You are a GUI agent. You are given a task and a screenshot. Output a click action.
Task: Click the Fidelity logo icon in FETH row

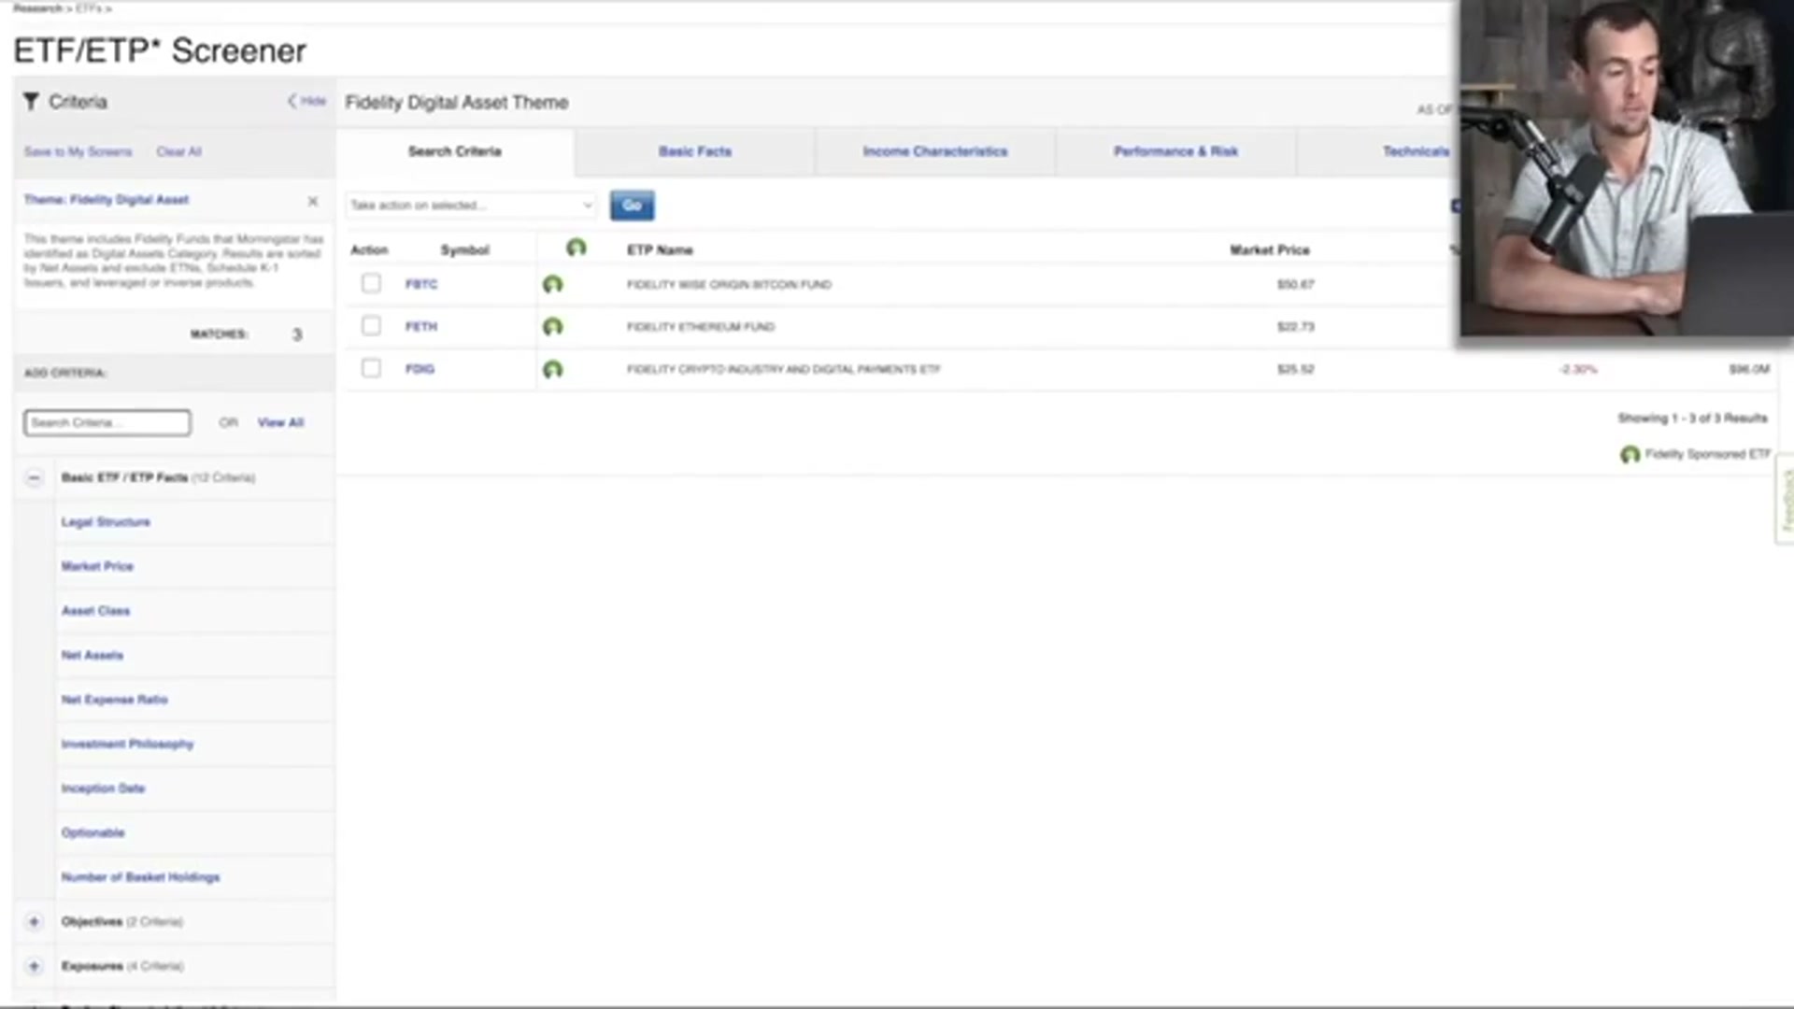[552, 327]
